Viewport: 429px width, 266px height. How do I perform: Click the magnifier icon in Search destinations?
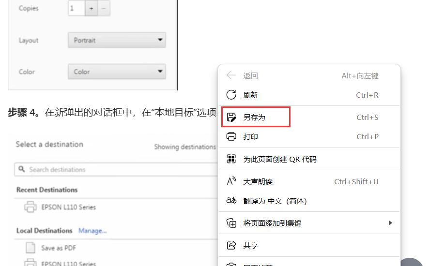click(22, 169)
